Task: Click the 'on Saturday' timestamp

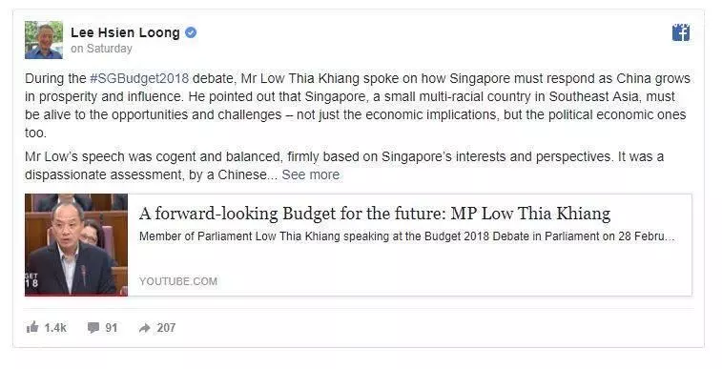Action: click(x=101, y=49)
